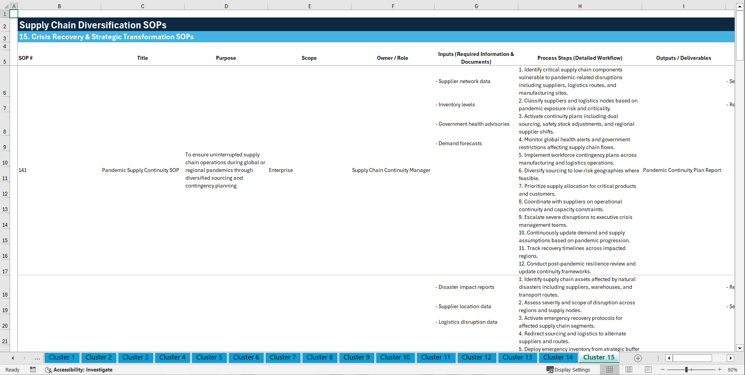Add a new sheet

pyautogui.click(x=638, y=358)
